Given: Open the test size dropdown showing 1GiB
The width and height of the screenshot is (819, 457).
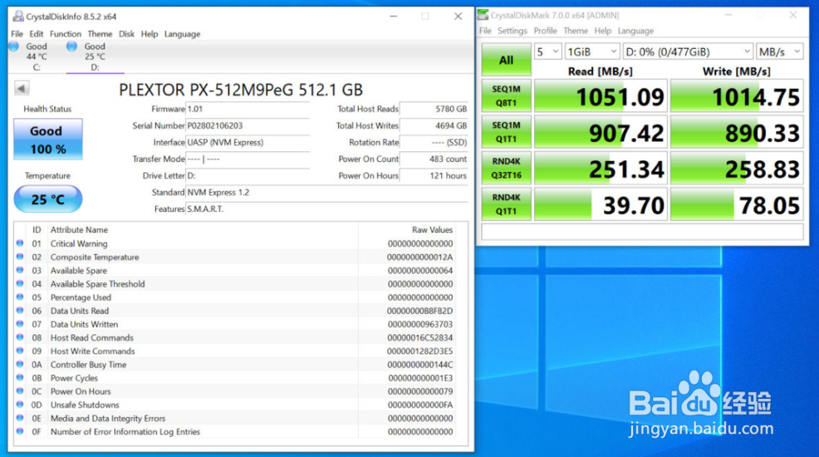Looking at the screenshot, I should click(592, 52).
